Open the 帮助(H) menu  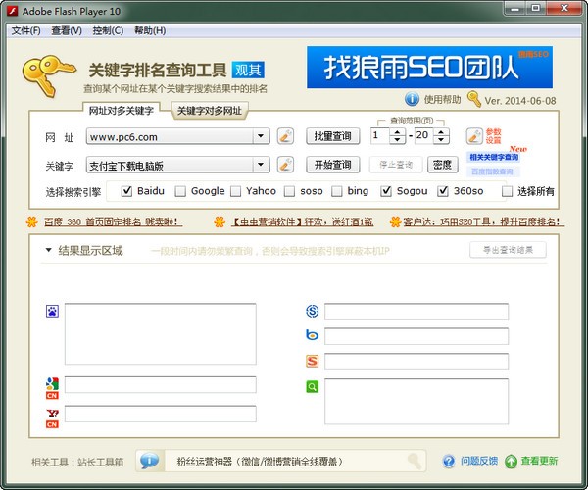pos(150,30)
